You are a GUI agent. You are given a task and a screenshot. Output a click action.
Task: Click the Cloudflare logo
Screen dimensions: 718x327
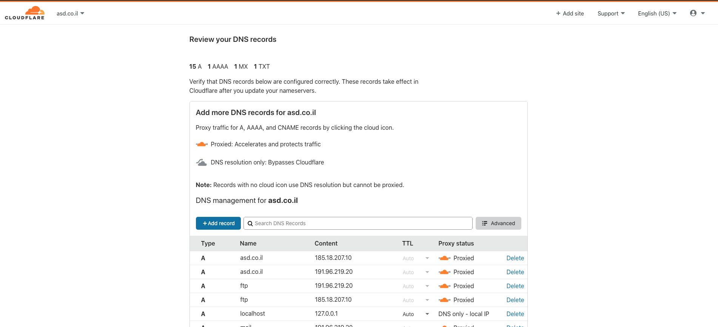[x=25, y=13]
